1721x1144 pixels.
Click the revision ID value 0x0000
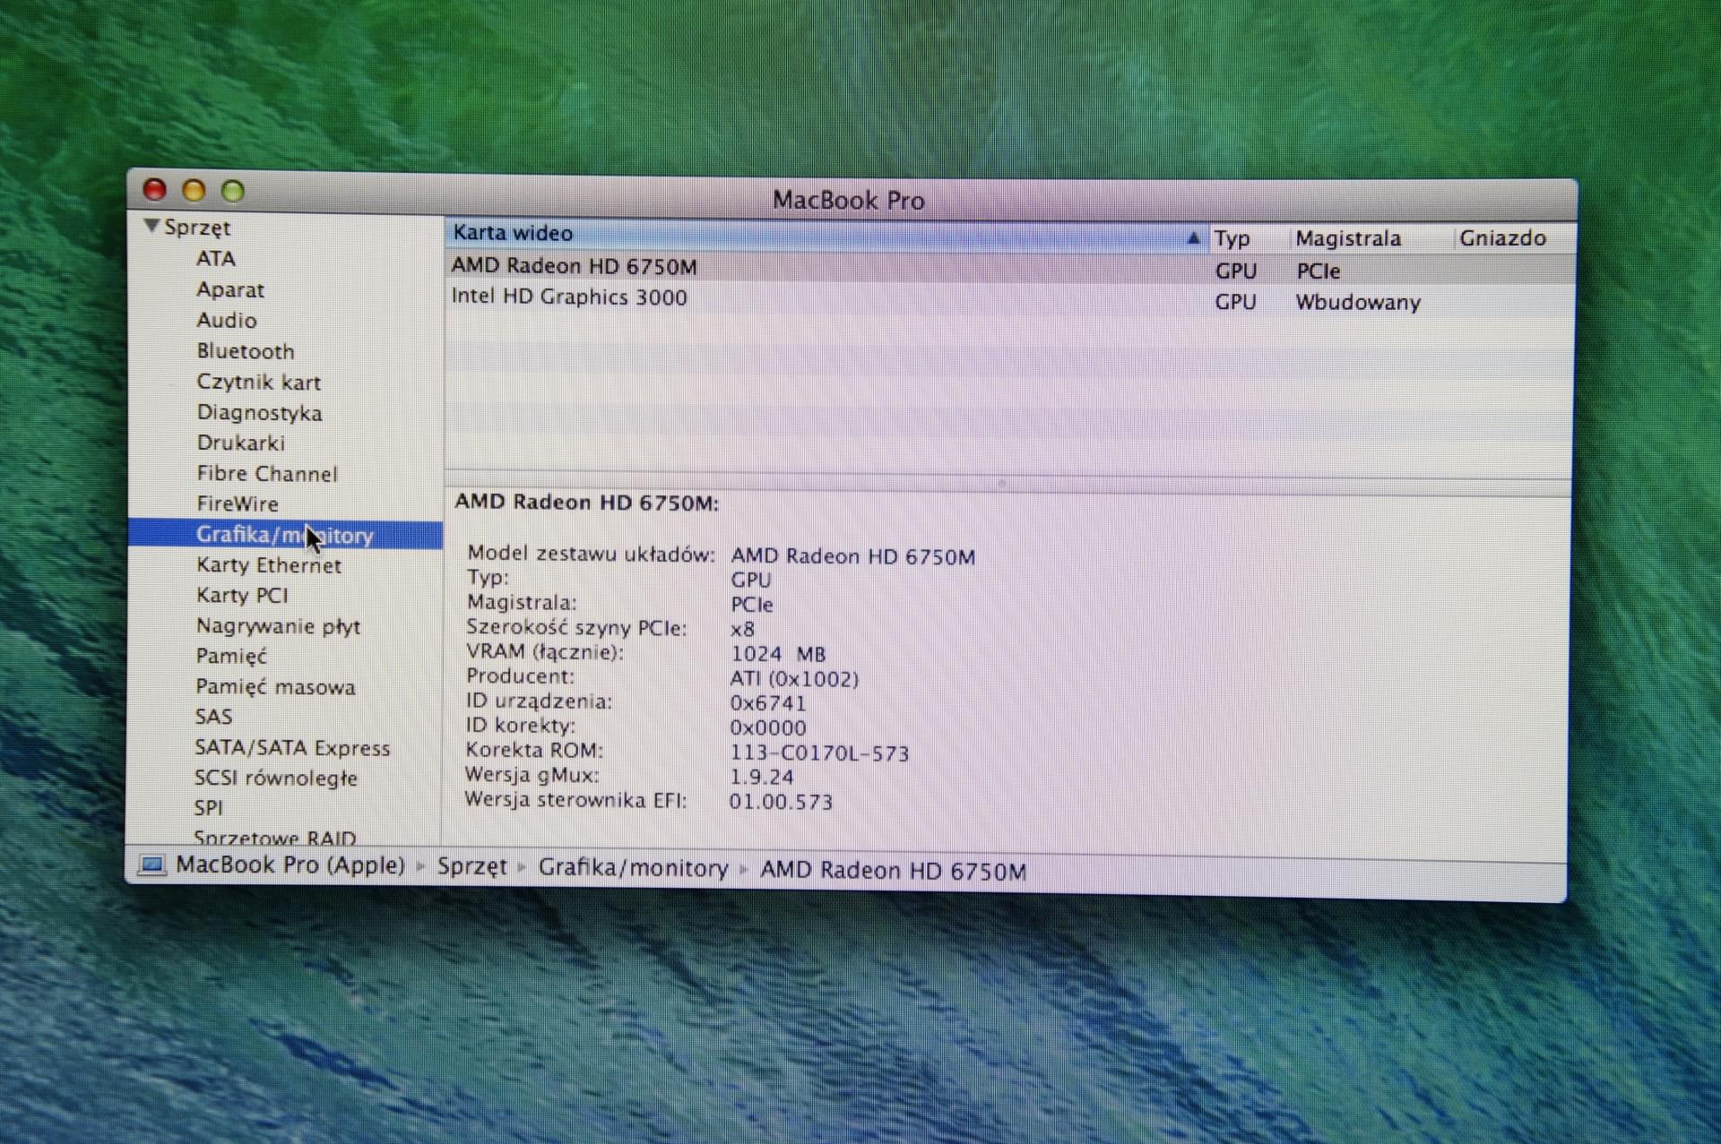click(767, 728)
